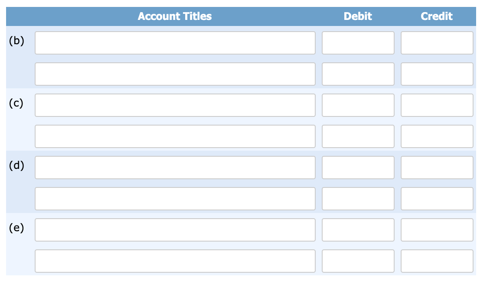Select the Debit field in first row of (c)

(x=357, y=105)
